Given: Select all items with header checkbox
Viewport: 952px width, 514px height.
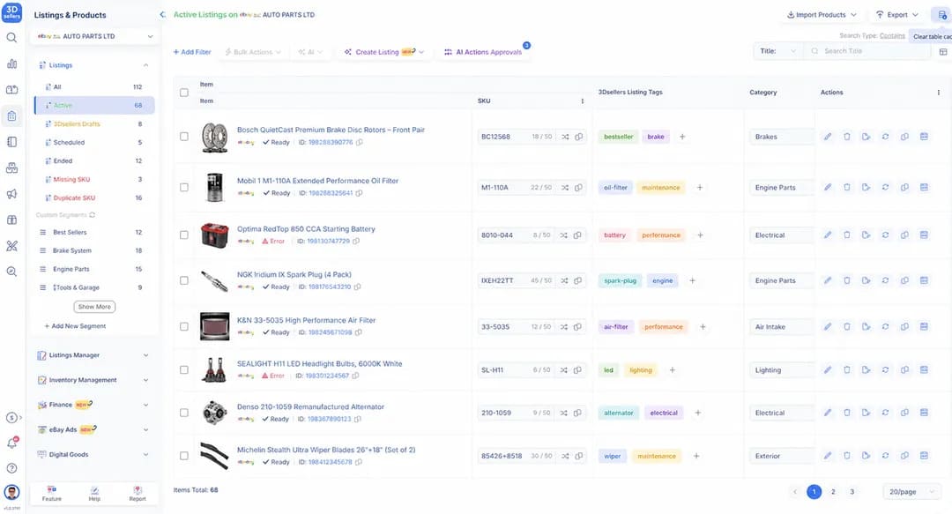Looking at the screenshot, I should (x=184, y=93).
